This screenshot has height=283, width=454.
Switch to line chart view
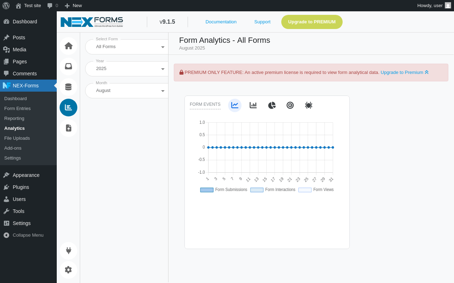click(x=235, y=105)
